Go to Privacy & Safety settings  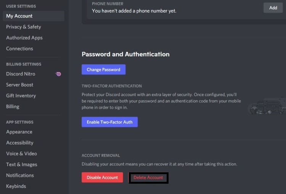coord(23,27)
